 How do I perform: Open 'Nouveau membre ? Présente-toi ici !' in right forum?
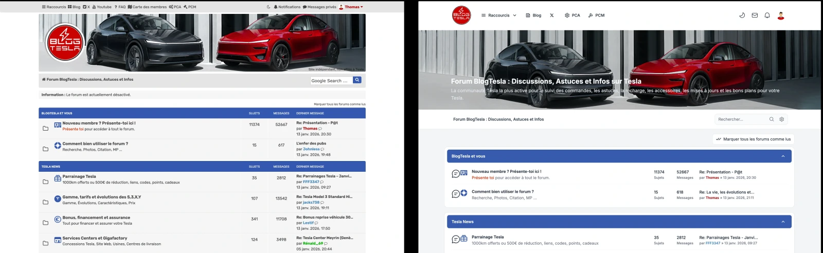coord(507,172)
